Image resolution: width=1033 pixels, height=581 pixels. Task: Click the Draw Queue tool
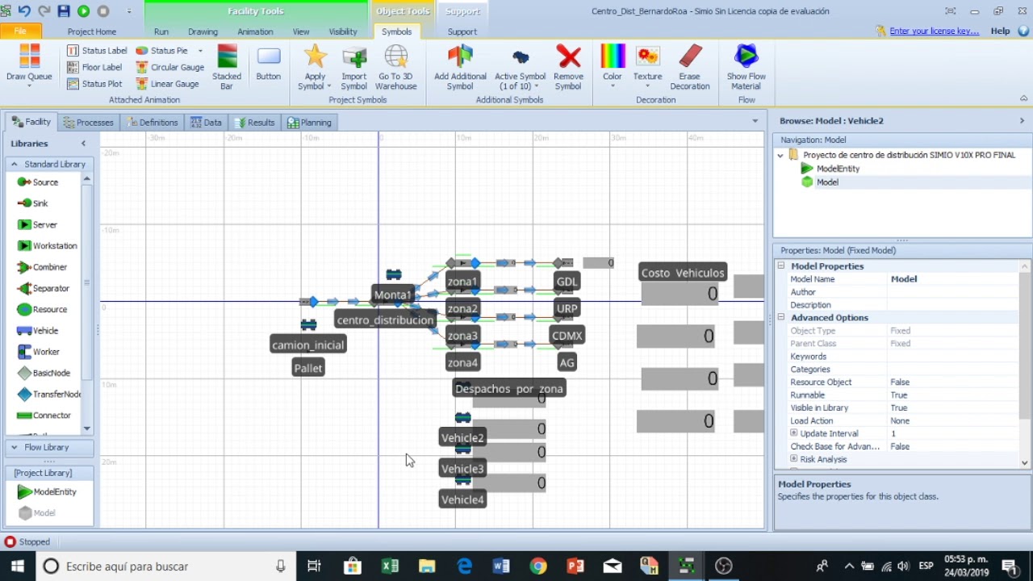29,65
